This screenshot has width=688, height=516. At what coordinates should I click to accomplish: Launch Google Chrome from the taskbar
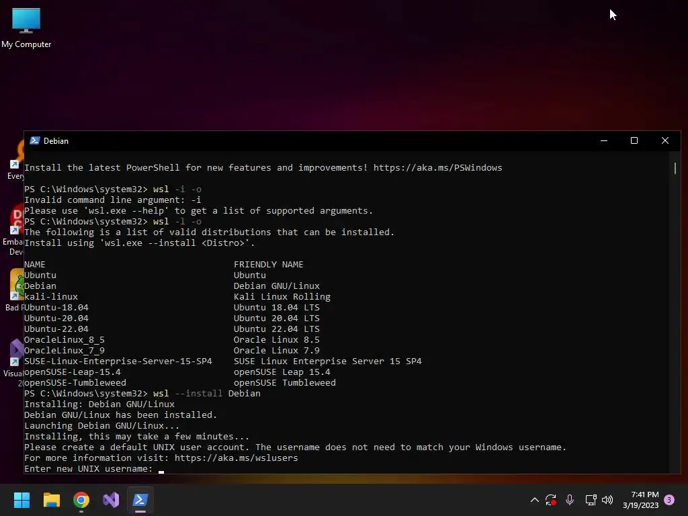tap(81, 500)
